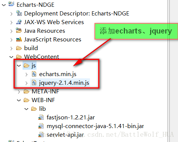Click the js folder icon
178x142 pixels.
[26, 66]
